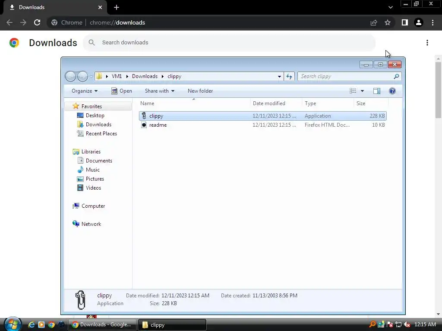This screenshot has height=331, width=442.
Task: Open Recent Places in Favorites
Action: [101, 134]
